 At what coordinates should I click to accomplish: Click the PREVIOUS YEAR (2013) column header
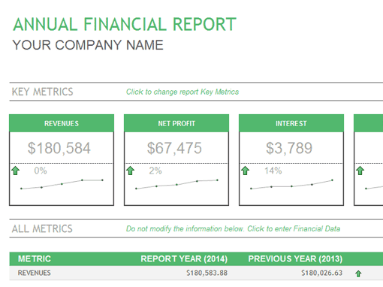pos(295,258)
